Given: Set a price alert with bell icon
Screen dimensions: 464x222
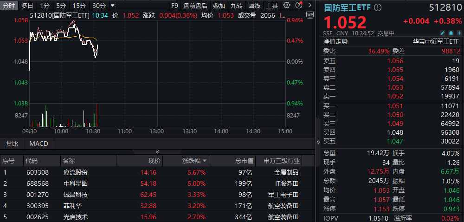Looking at the screenshot, I should point(450,33).
